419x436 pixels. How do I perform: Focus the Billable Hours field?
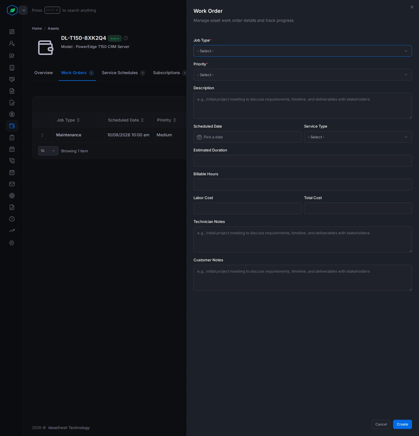tap(303, 185)
